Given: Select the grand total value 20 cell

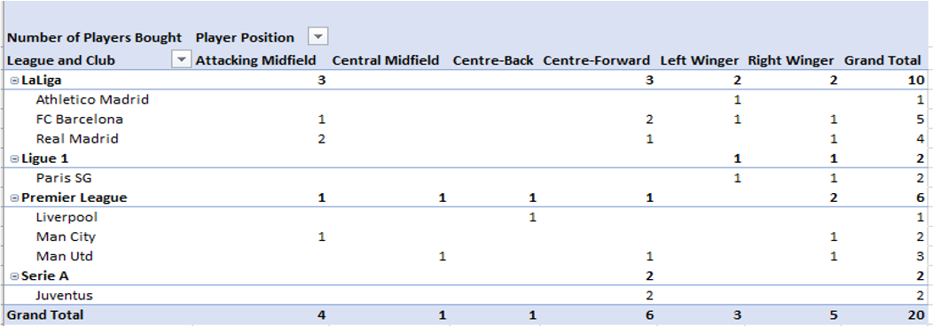Looking at the screenshot, I should (916, 314).
